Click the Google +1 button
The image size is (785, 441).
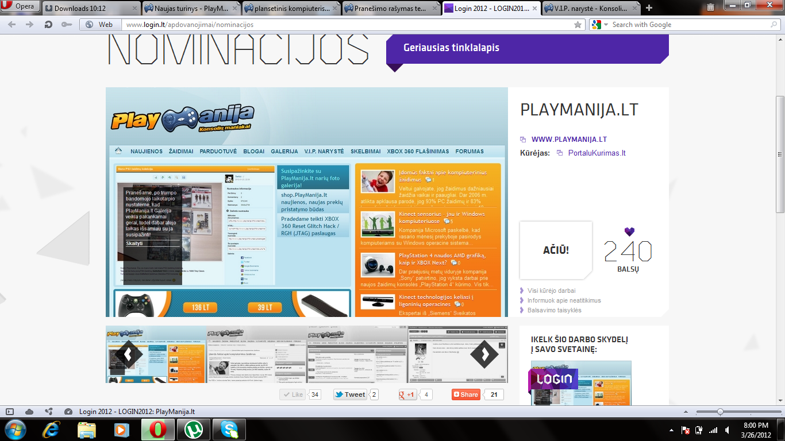coord(408,394)
